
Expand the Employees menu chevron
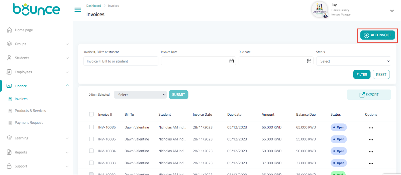67,72
